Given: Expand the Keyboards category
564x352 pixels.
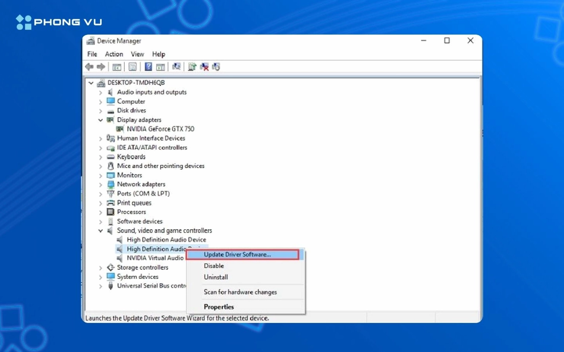Looking at the screenshot, I should (101, 157).
